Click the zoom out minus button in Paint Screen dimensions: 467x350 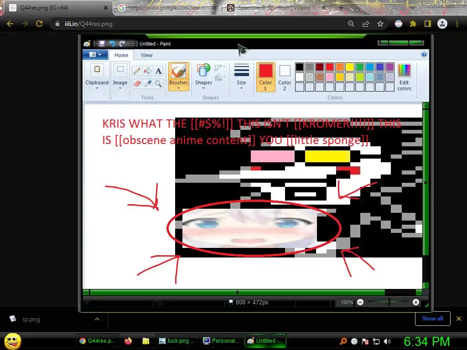[x=360, y=302]
